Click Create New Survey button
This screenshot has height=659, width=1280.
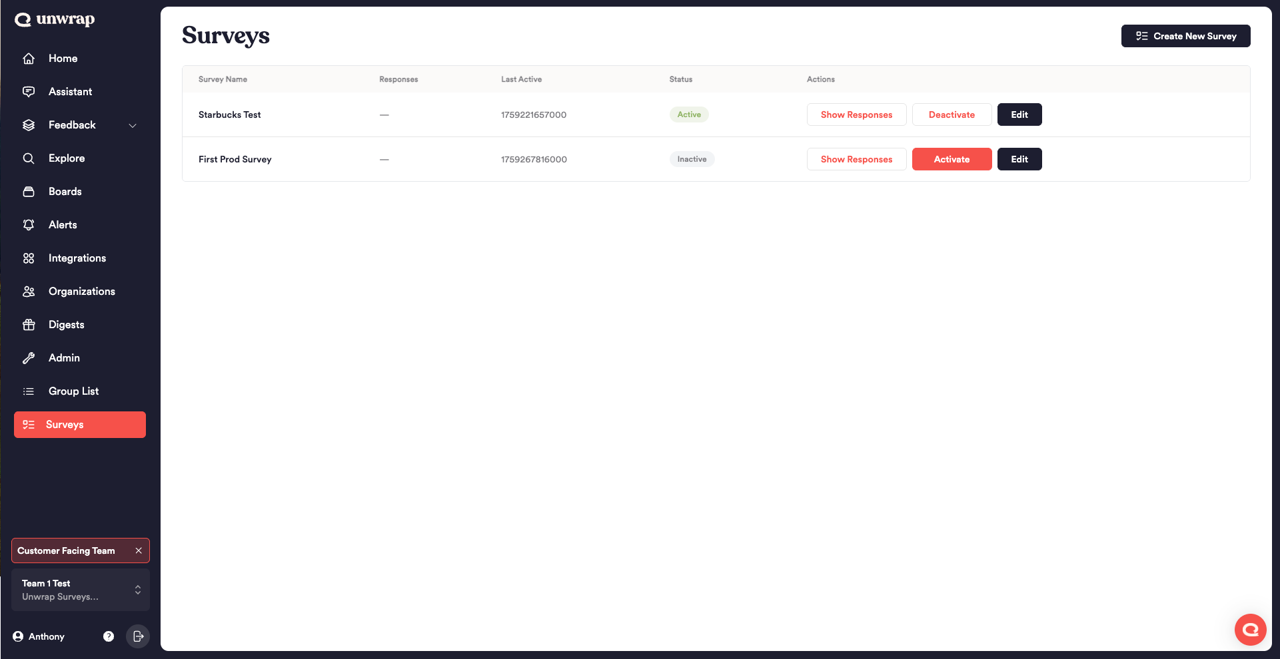[x=1185, y=36]
